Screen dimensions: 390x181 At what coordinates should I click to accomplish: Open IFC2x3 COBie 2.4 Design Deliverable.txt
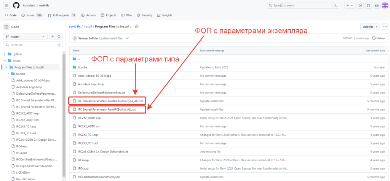point(103,151)
